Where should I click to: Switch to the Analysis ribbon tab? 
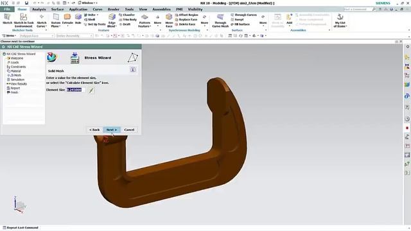[x=39, y=9]
